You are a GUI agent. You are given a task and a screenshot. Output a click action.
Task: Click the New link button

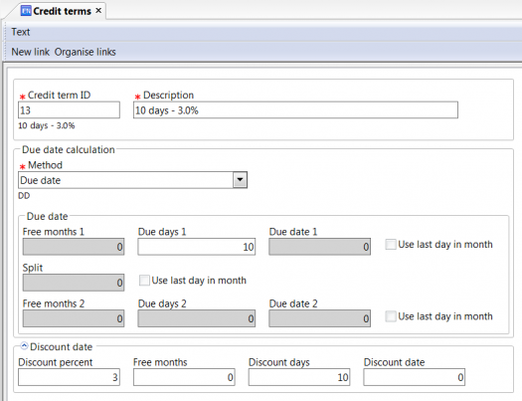point(30,52)
